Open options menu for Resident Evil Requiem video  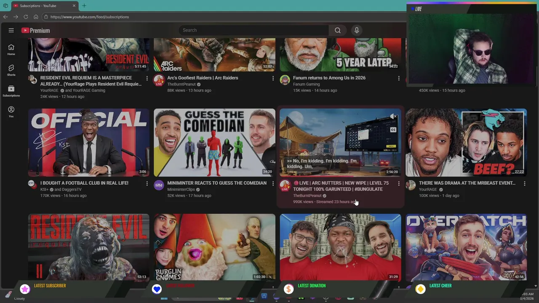(x=147, y=78)
